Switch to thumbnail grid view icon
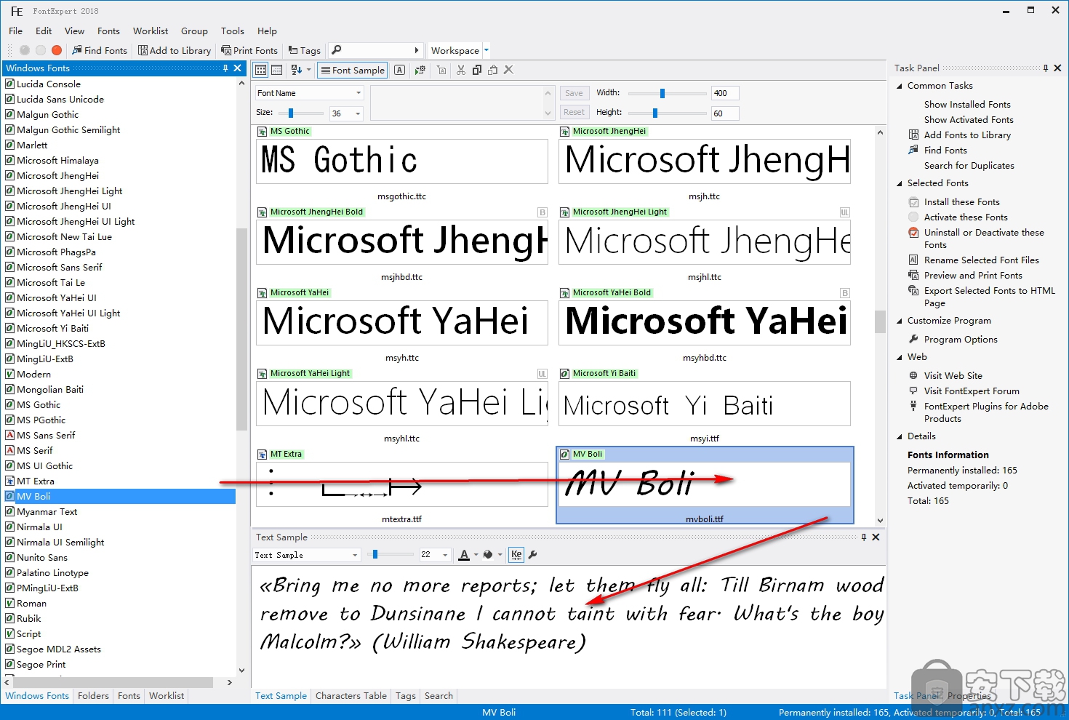1069x720 pixels. [x=261, y=70]
